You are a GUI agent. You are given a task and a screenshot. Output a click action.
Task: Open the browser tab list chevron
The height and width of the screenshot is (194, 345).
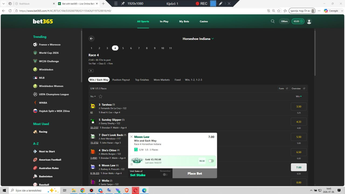[x=4, y=4]
